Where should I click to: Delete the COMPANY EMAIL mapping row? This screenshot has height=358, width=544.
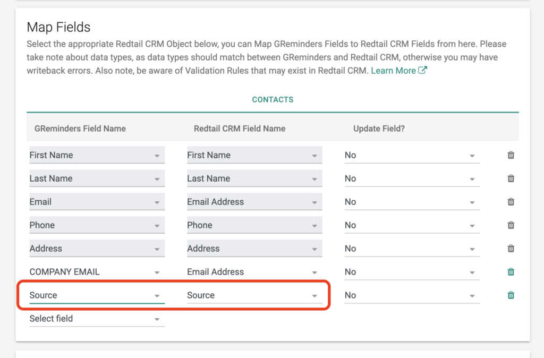pyautogui.click(x=511, y=271)
